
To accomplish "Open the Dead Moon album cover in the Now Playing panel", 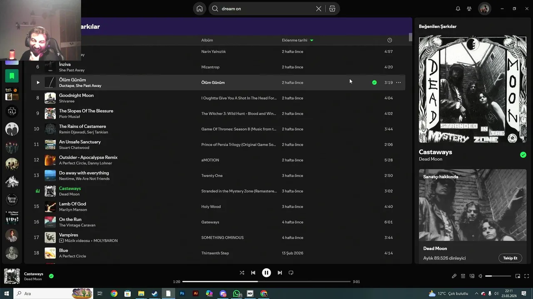I will [473, 89].
